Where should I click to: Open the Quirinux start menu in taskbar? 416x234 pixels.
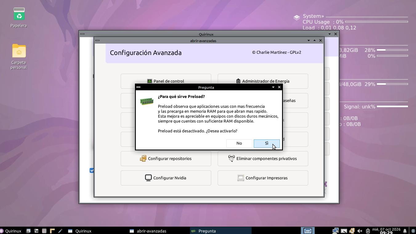point(11,231)
